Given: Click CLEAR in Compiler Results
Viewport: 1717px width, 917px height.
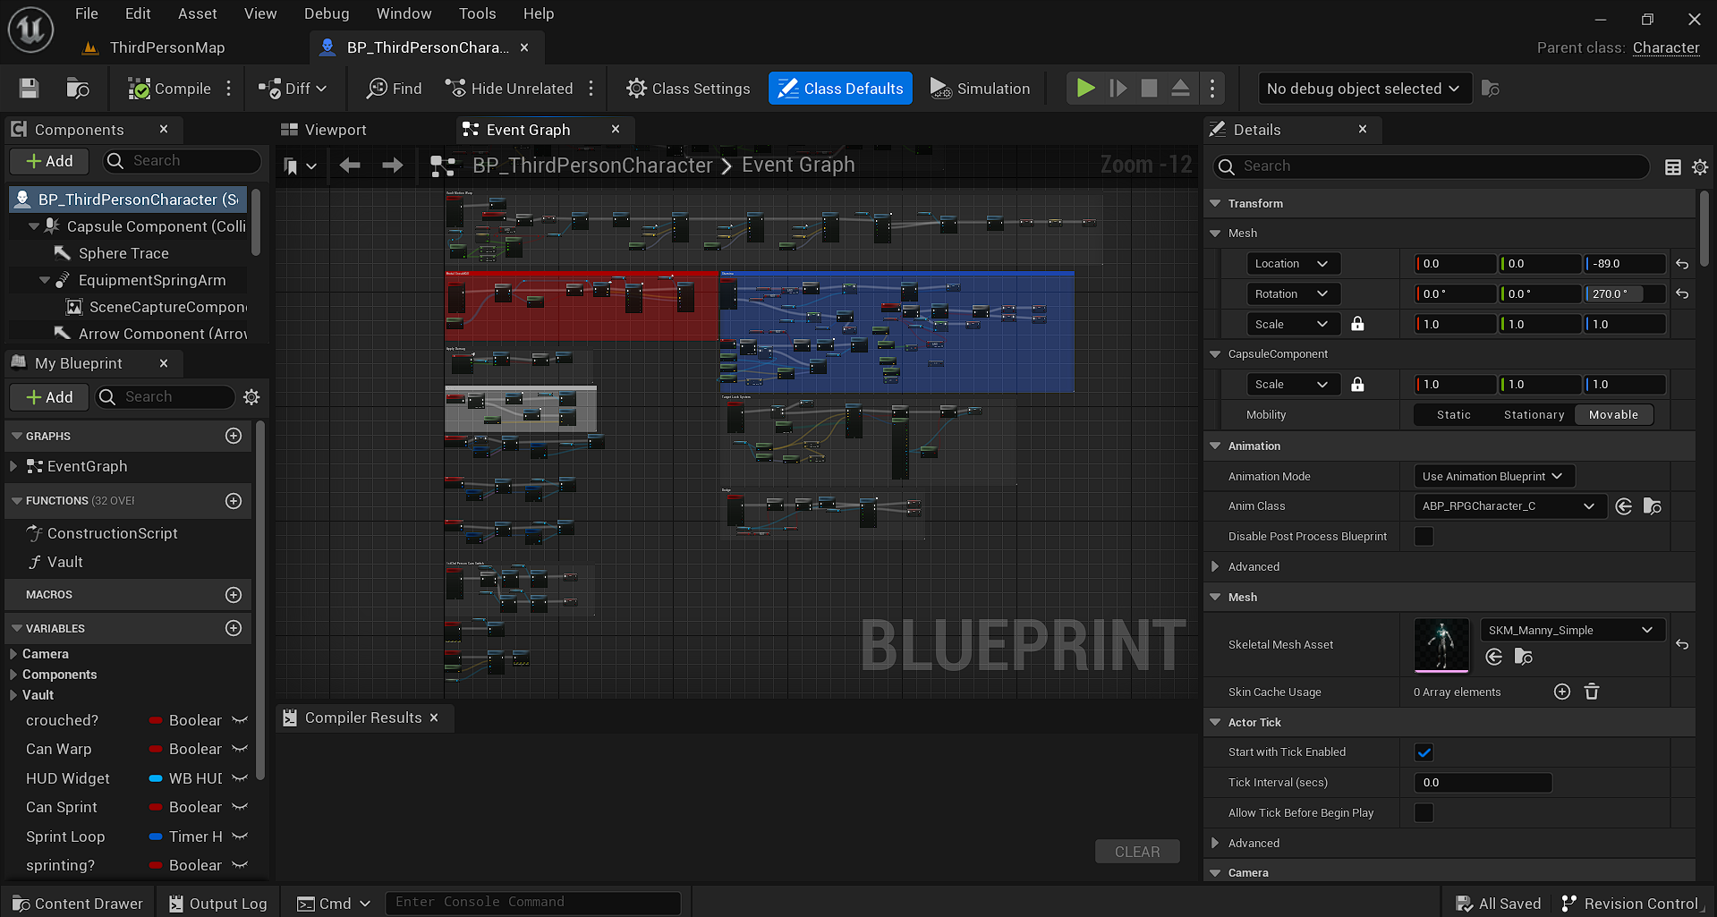Looking at the screenshot, I should [1137, 852].
